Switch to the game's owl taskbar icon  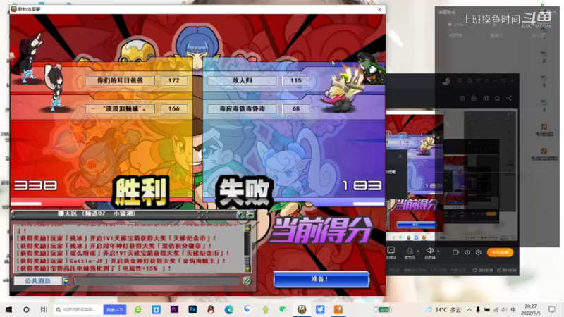click(302, 309)
